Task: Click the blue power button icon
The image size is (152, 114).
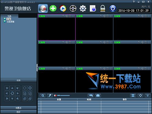Action: click(x=113, y=9)
